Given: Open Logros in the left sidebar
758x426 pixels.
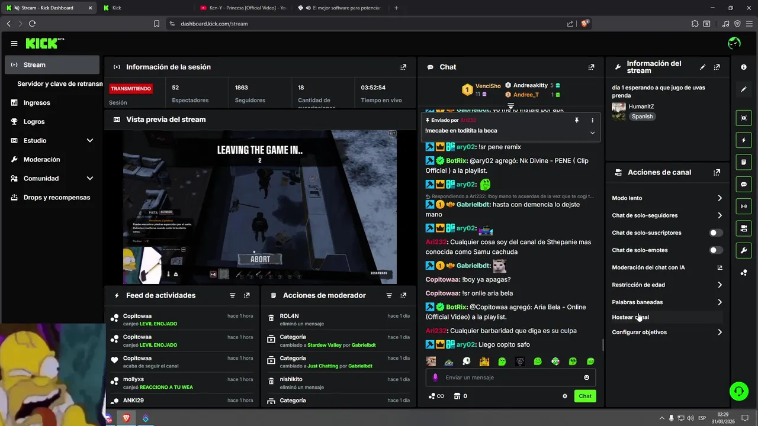Looking at the screenshot, I should click(x=52, y=122).
